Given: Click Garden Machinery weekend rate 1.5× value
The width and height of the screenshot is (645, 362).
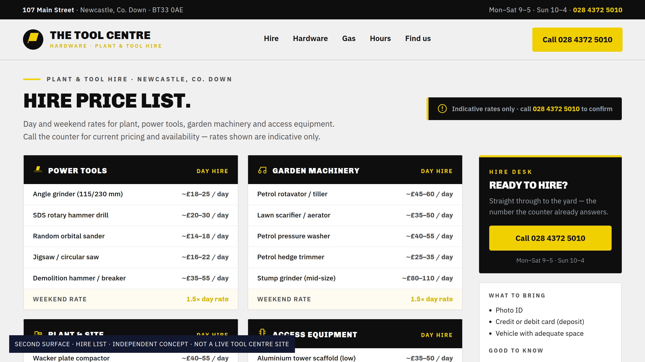Looking at the screenshot, I should point(432,299).
